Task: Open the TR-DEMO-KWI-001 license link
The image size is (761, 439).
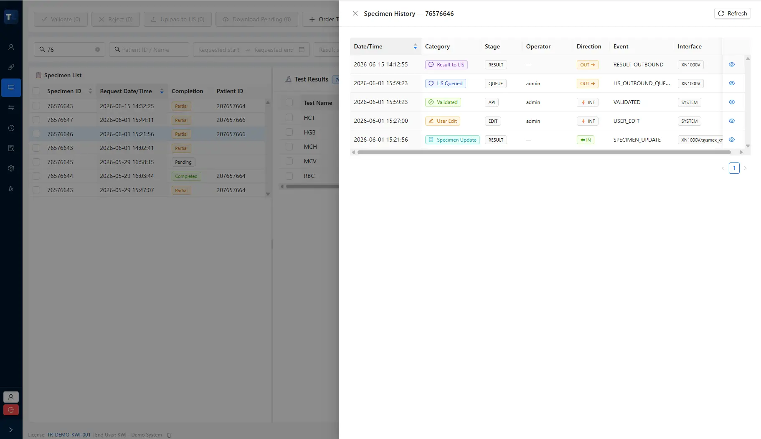Action: click(68, 435)
